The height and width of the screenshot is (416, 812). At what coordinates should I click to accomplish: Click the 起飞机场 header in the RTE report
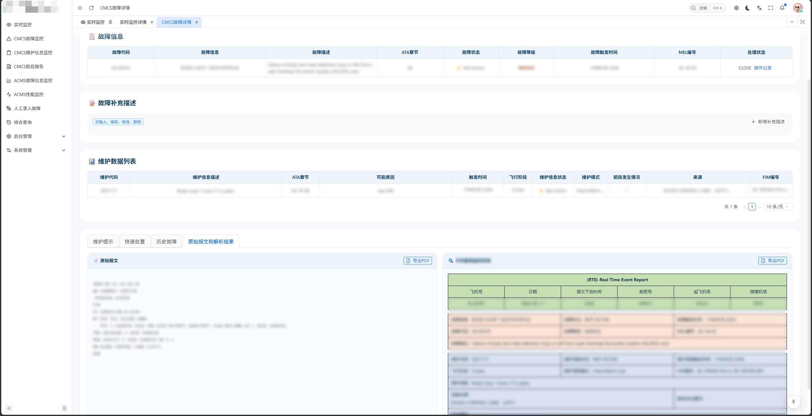(702, 292)
